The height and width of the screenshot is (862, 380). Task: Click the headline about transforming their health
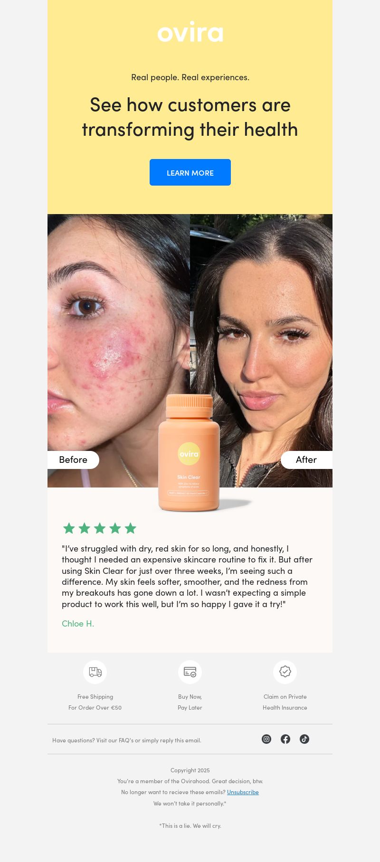click(x=190, y=117)
